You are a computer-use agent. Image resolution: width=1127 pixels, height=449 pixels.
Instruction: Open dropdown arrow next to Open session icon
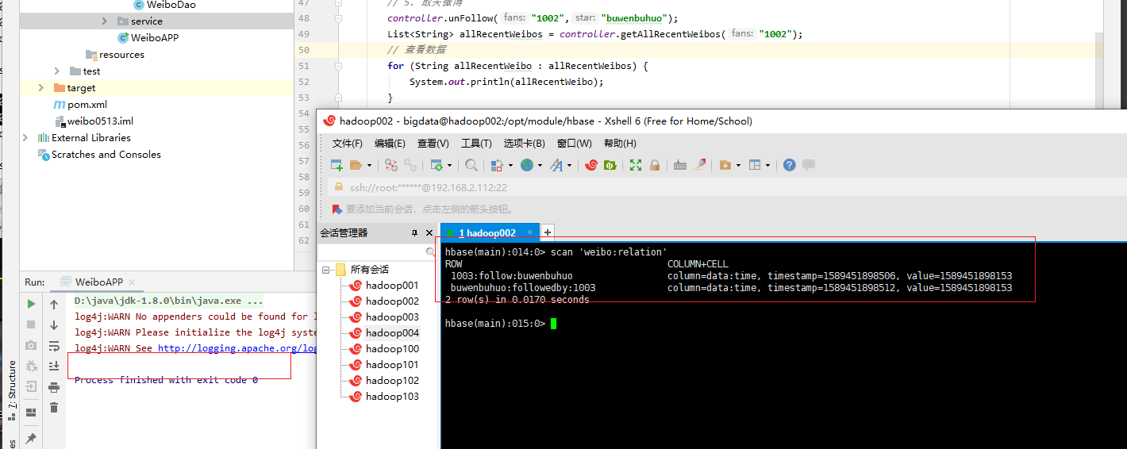[x=369, y=165]
